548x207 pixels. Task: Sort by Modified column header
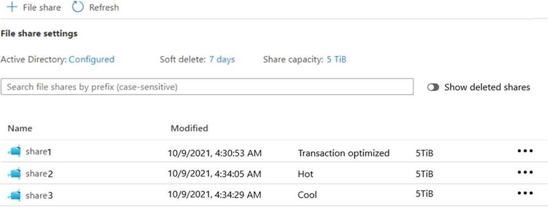(x=189, y=128)
